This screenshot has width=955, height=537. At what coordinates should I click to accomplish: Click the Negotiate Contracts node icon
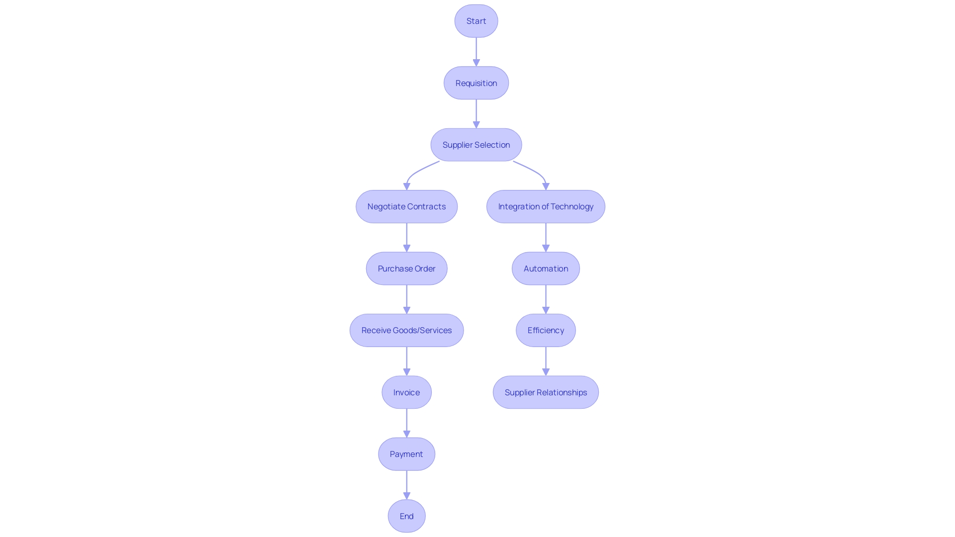tap(407, 206)
